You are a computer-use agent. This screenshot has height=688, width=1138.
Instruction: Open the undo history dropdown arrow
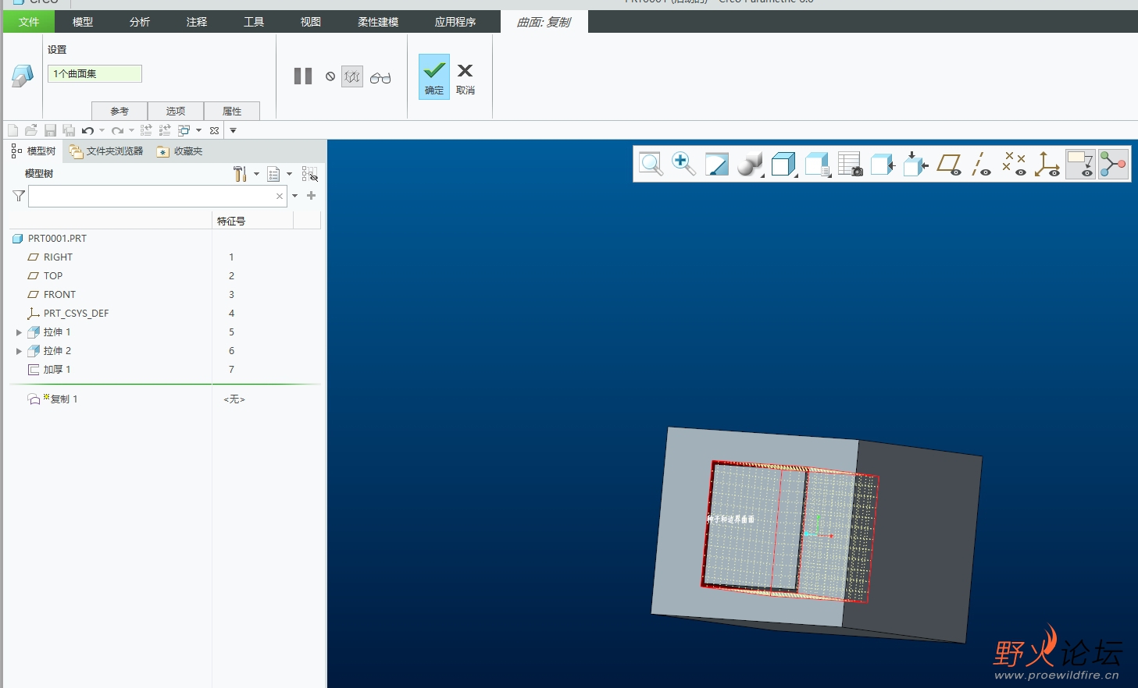pos(102,130)
